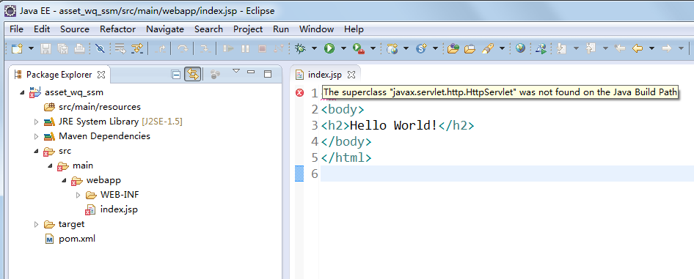Open the File menu
The image size is (694, 279).
click(16, 29)
